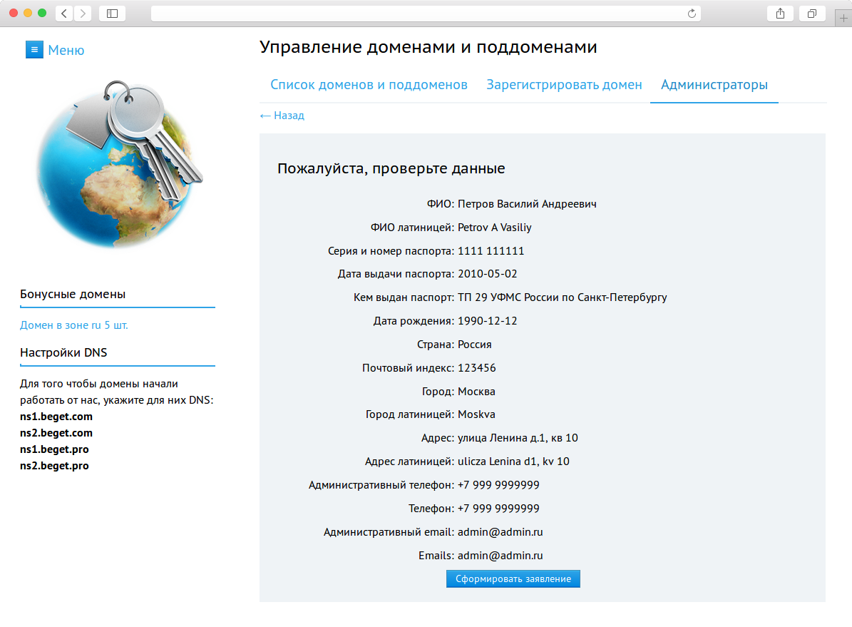Image resolution: width=852 pixels, height=627 pixels.
Task: Click the green fullscreen window button
Action: pyautogui.click(x=42, y=13)
